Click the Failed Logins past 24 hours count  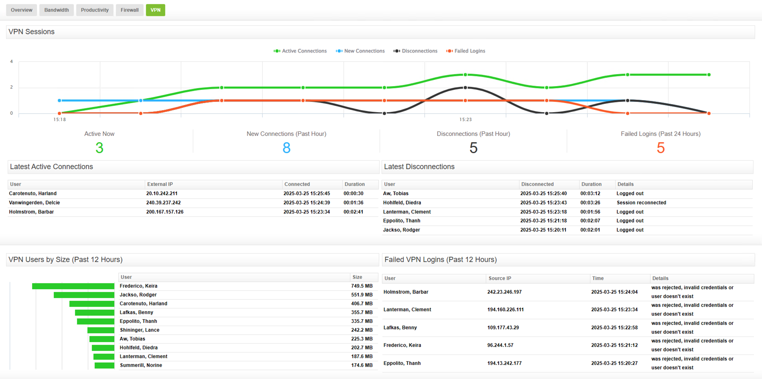click(x=660, y=148)
